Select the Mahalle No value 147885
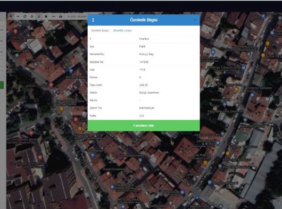 (144, 62)
